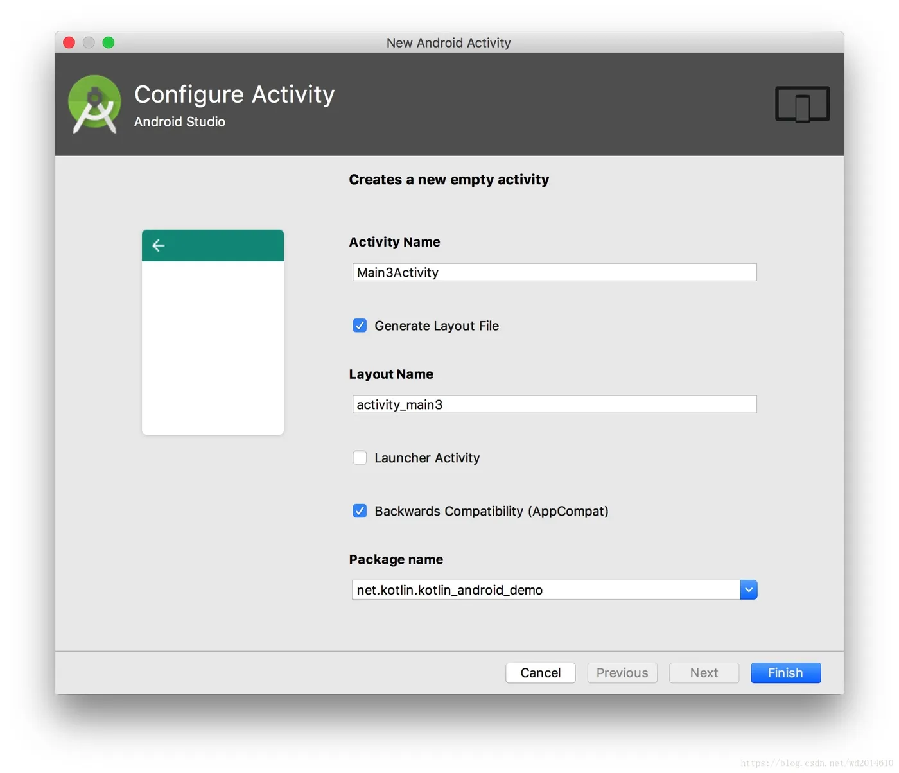
Task: Click the green zoom window button
Action: [x=109, y=42]
